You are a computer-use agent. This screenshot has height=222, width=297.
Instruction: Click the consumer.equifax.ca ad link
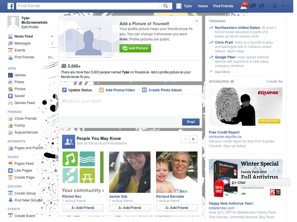click(225, 137)
